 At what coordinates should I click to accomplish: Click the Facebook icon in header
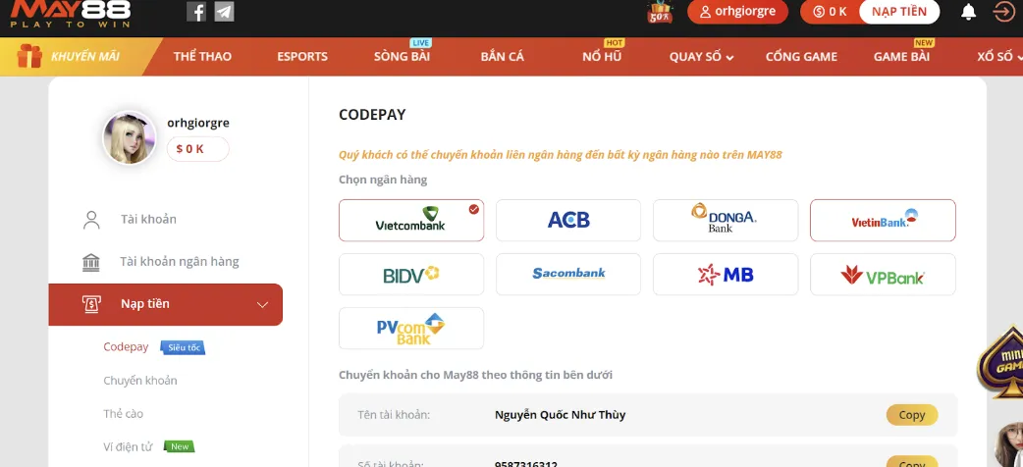coord(196,12)
